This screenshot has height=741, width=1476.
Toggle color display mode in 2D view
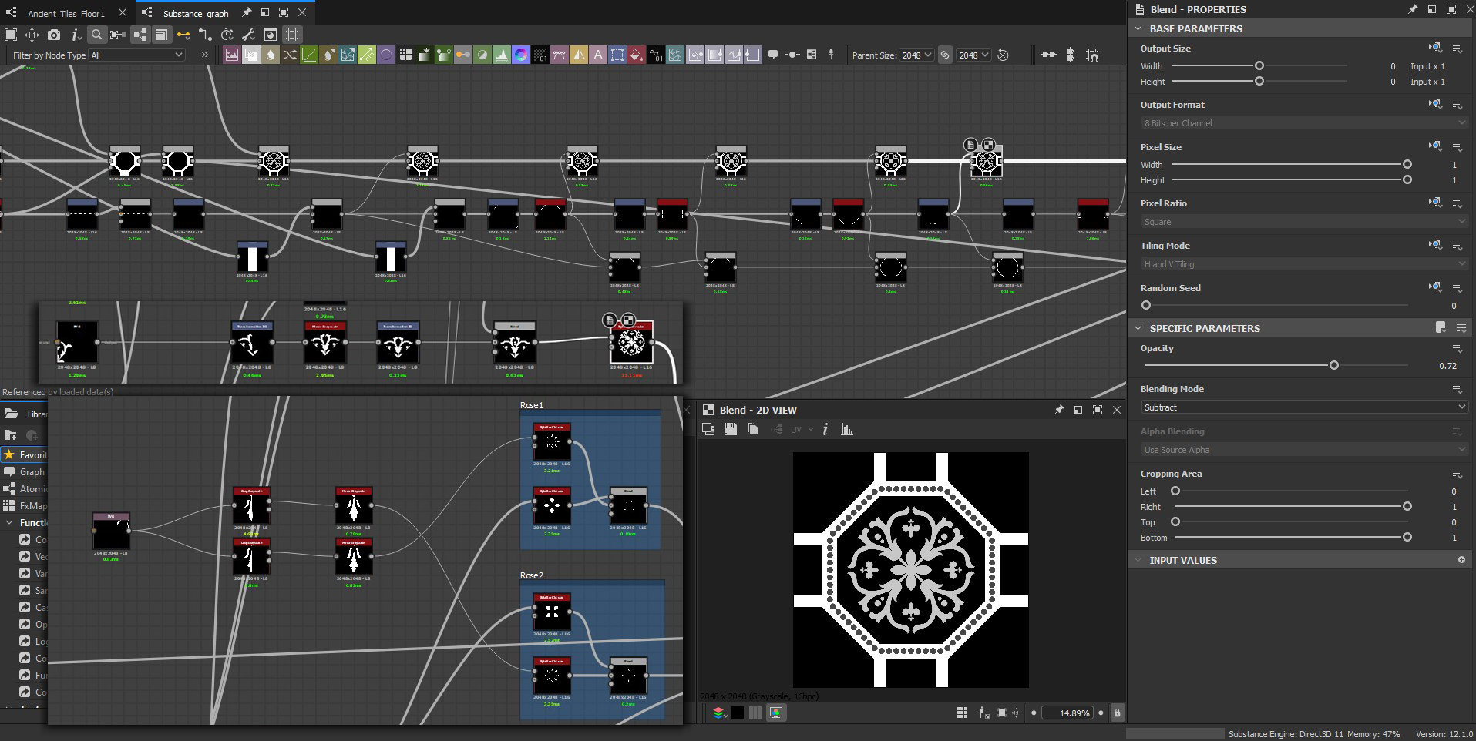click(776, 713)
